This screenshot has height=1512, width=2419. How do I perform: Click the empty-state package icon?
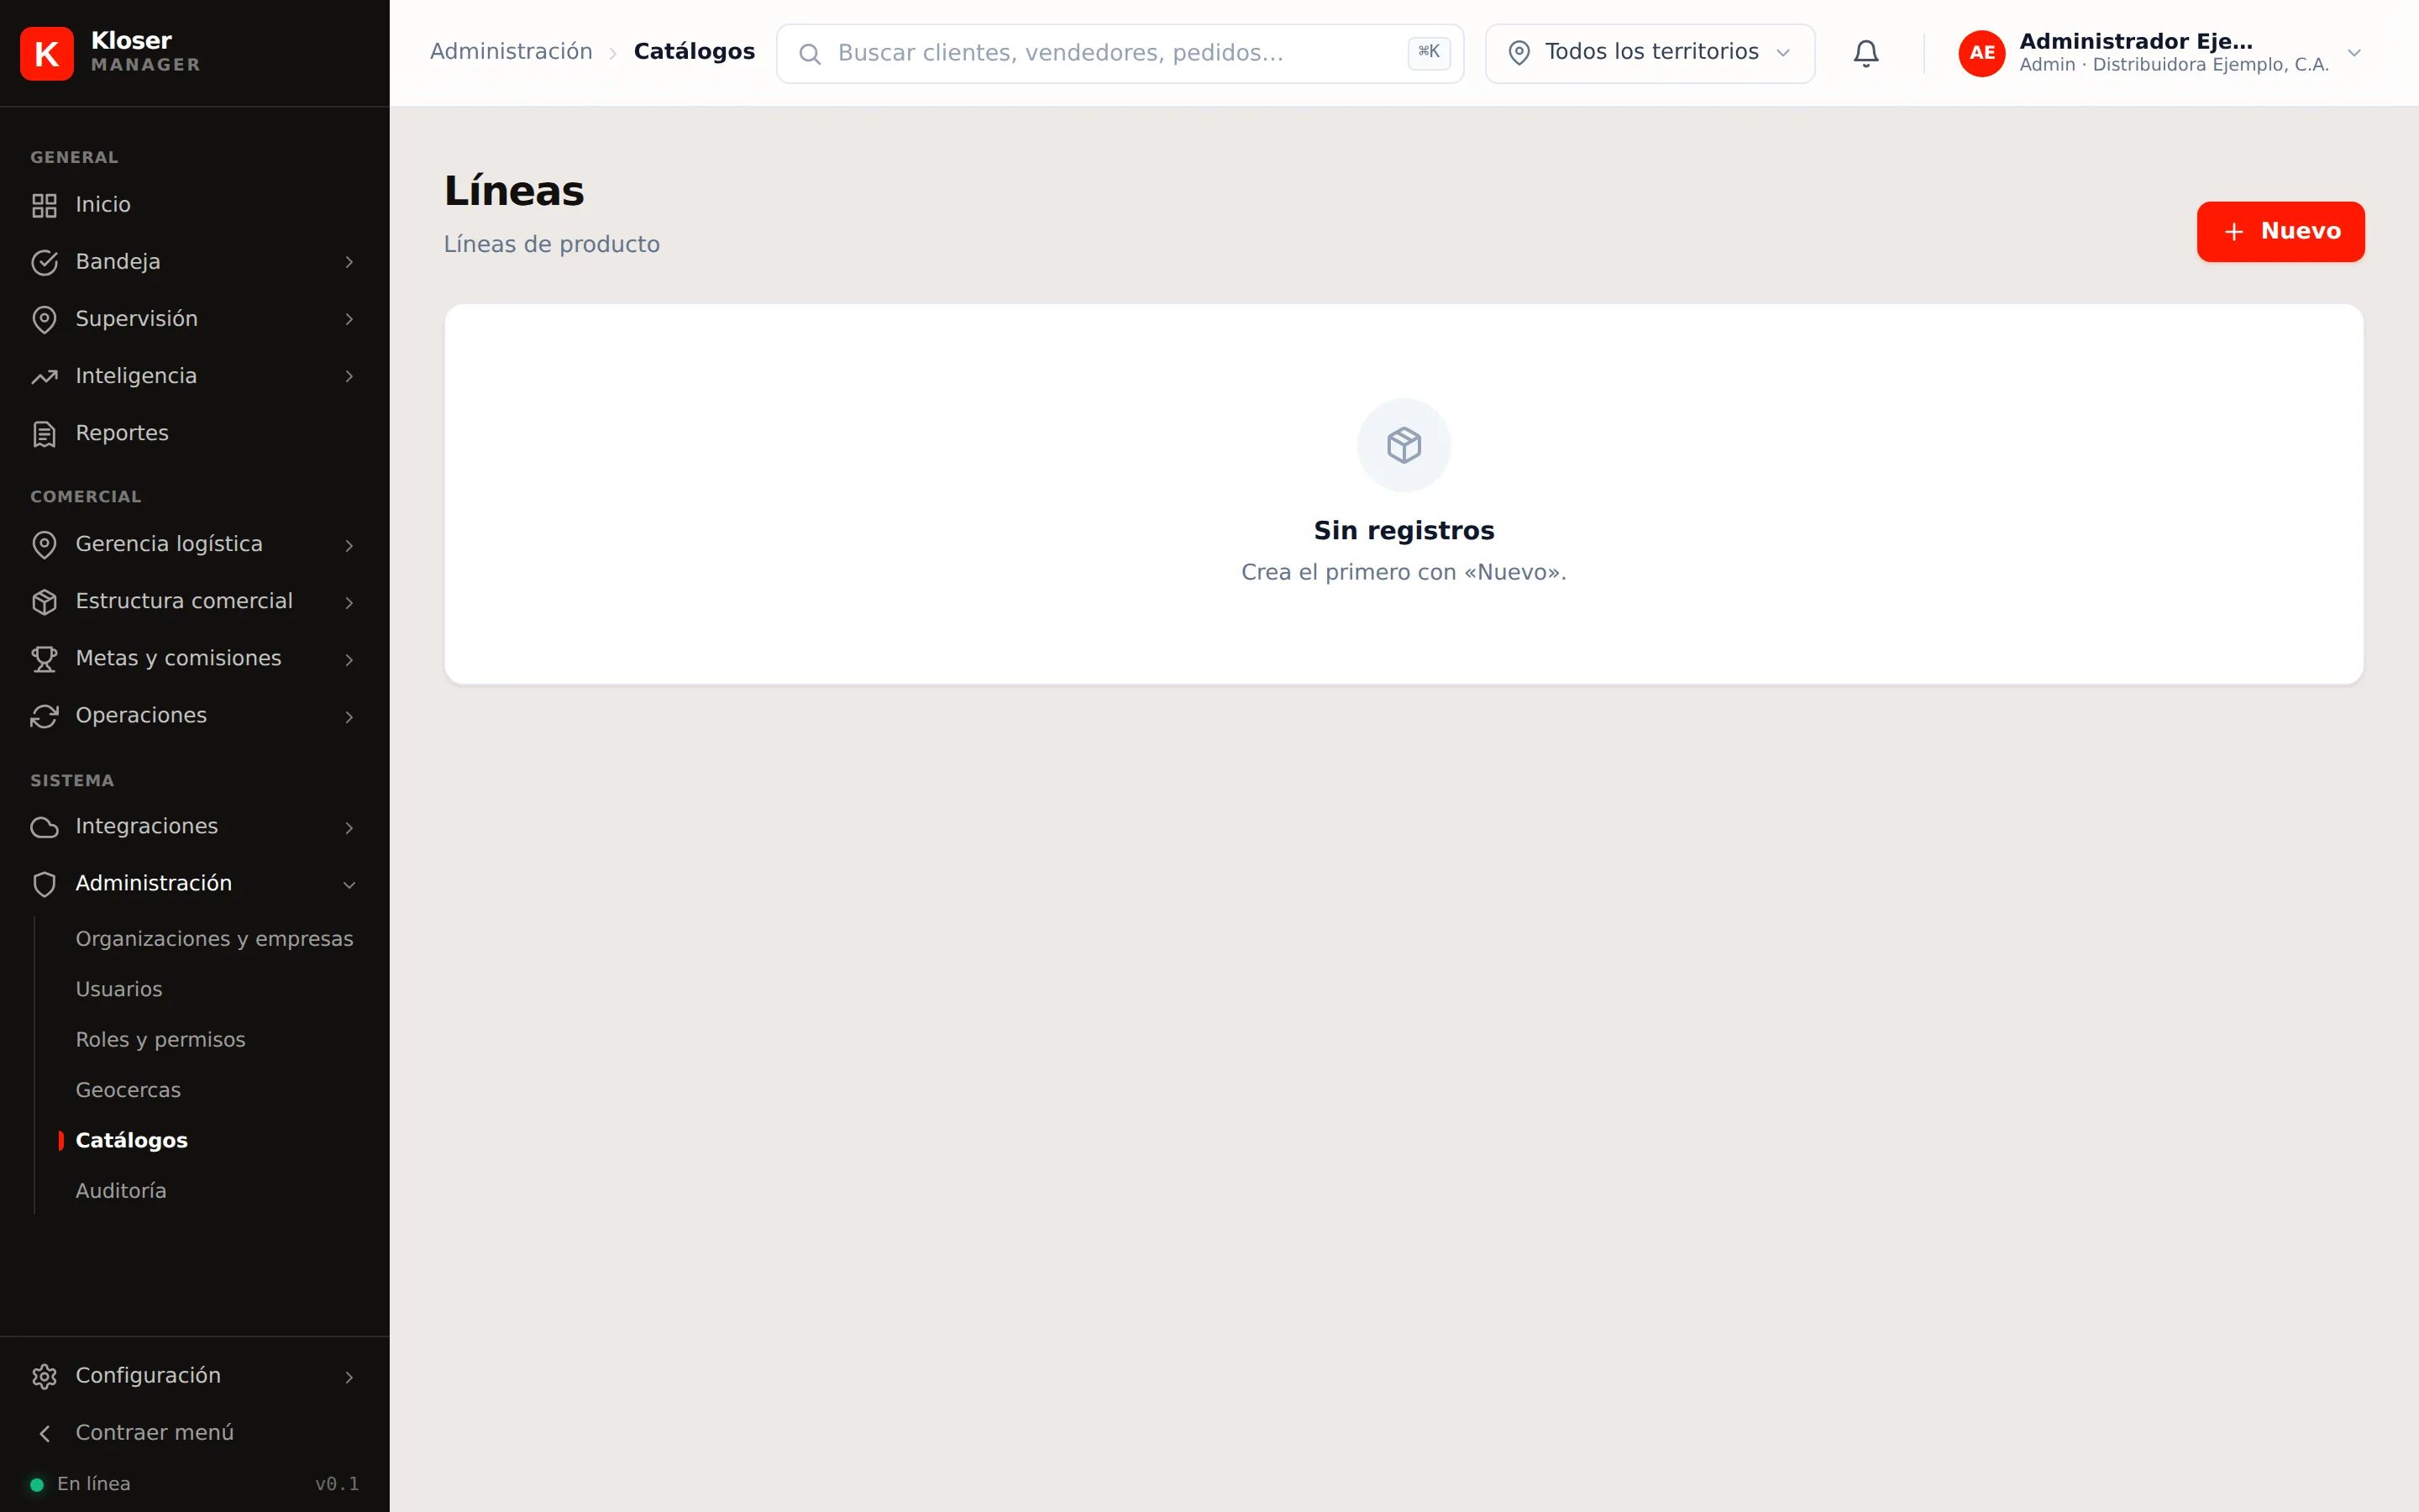(1404, 445)
